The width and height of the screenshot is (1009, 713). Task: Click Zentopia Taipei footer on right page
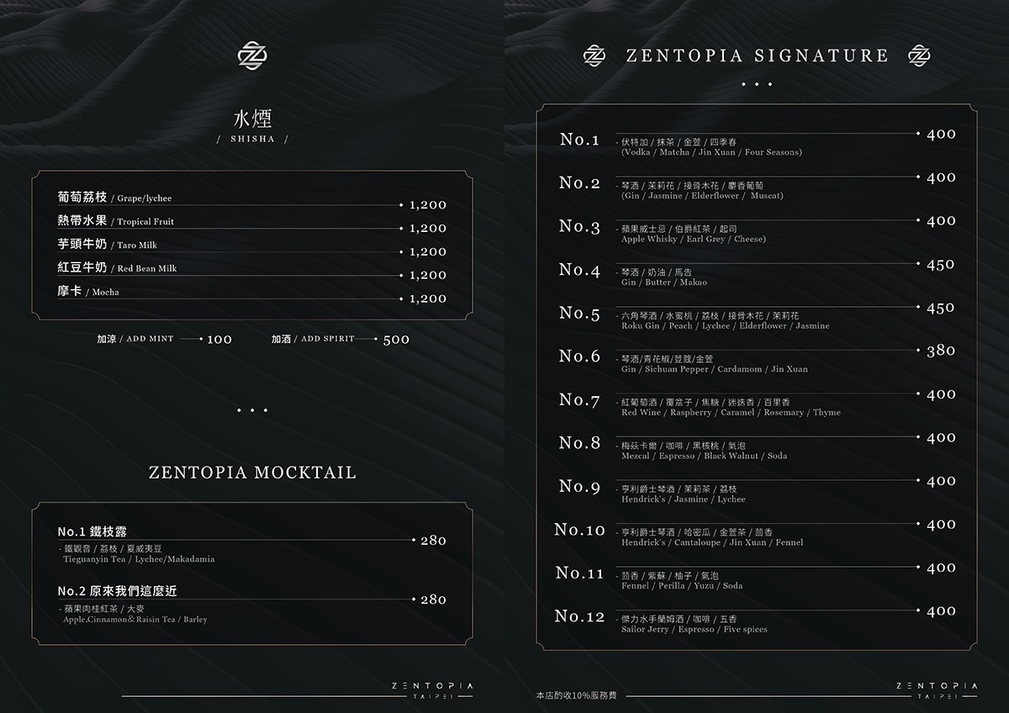[937, 691]
